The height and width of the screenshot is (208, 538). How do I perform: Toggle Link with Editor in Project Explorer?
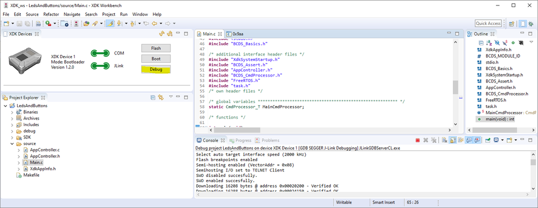pyautogui.click(x=161, y=98)
